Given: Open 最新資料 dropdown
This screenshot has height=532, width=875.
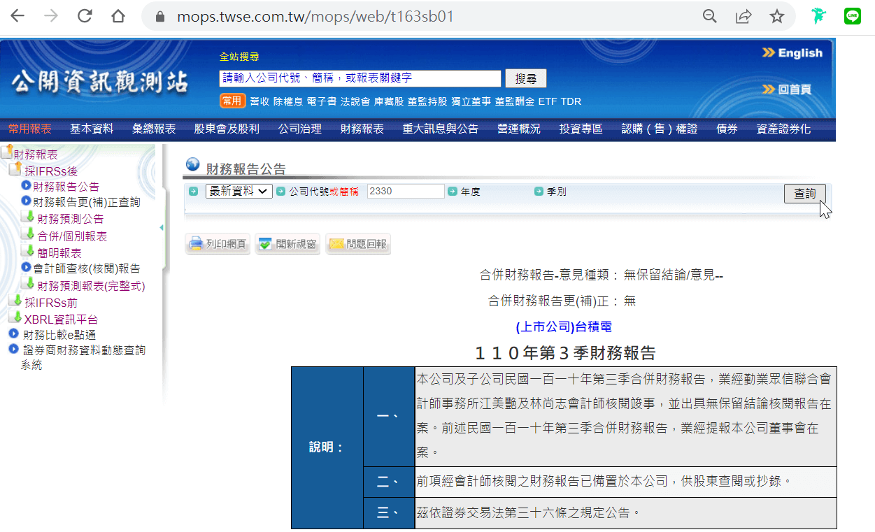Looking at the screenshot, I should 239,192.
